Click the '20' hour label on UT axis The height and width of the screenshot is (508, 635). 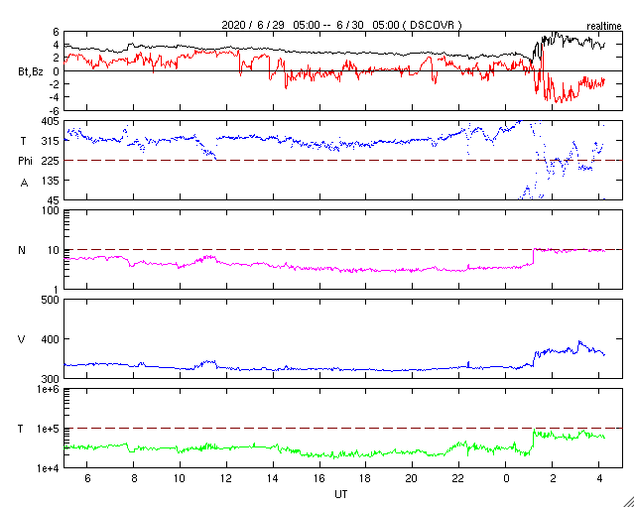point(413,478)
